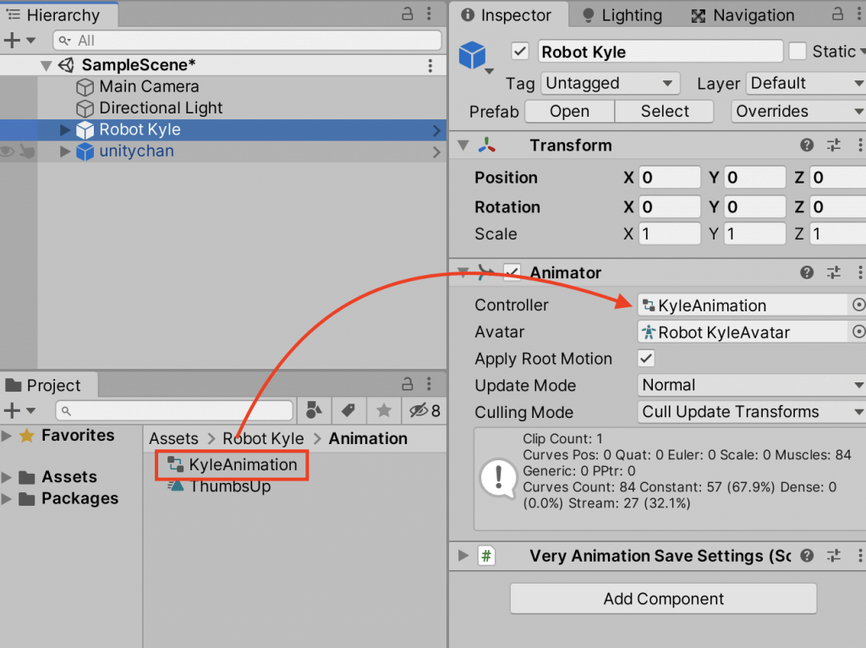The image size is (866, 648).
Task: Lock the Project panel
Action: pos(407,383)
